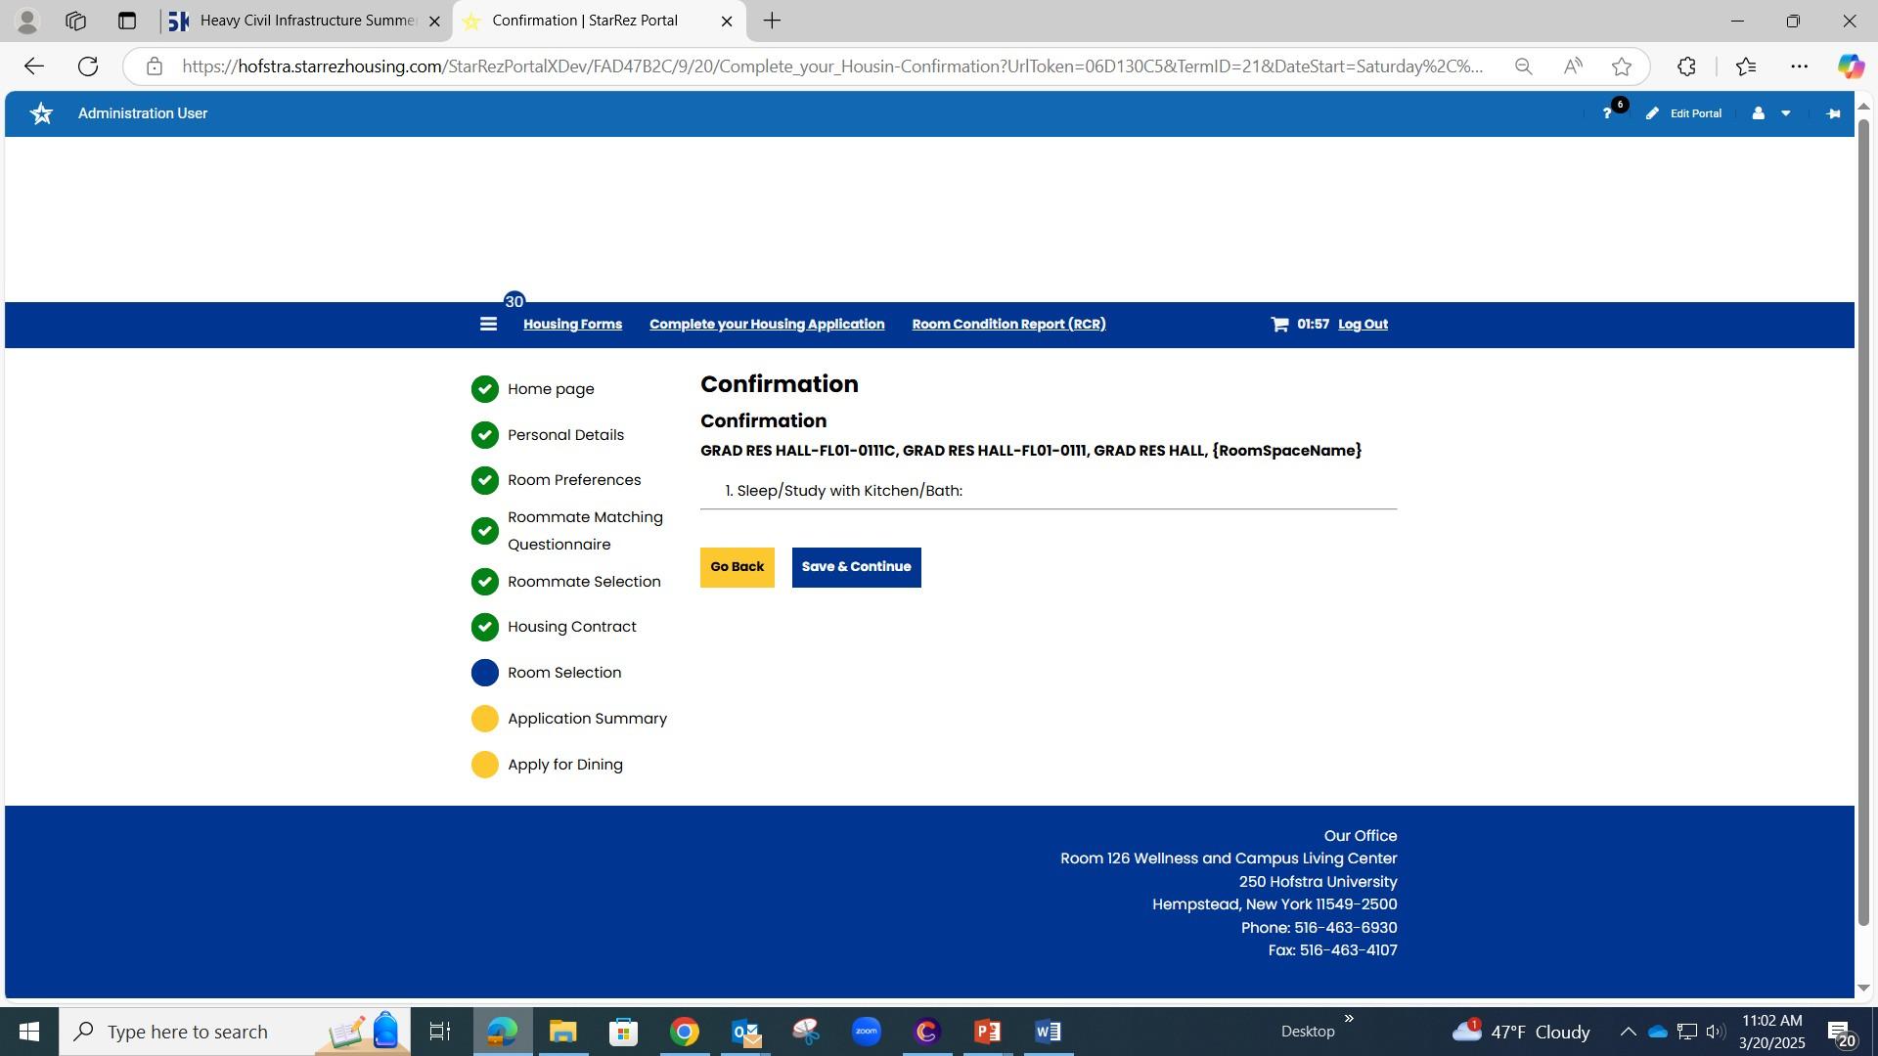
Task: Click the StarRez star logo icon
Action: [x=41, y=113]
